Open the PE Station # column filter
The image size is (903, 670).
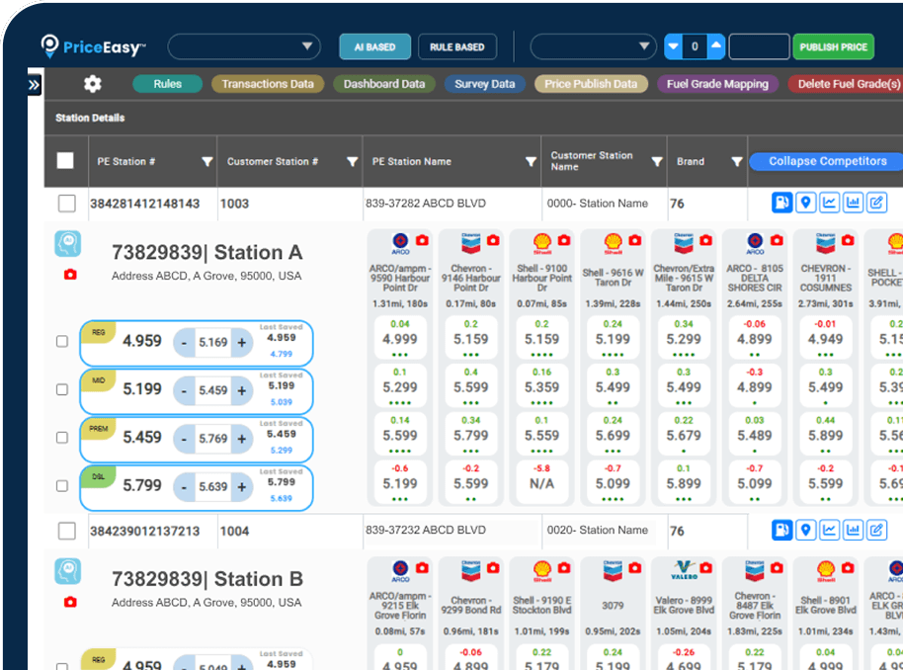[207, 162]
